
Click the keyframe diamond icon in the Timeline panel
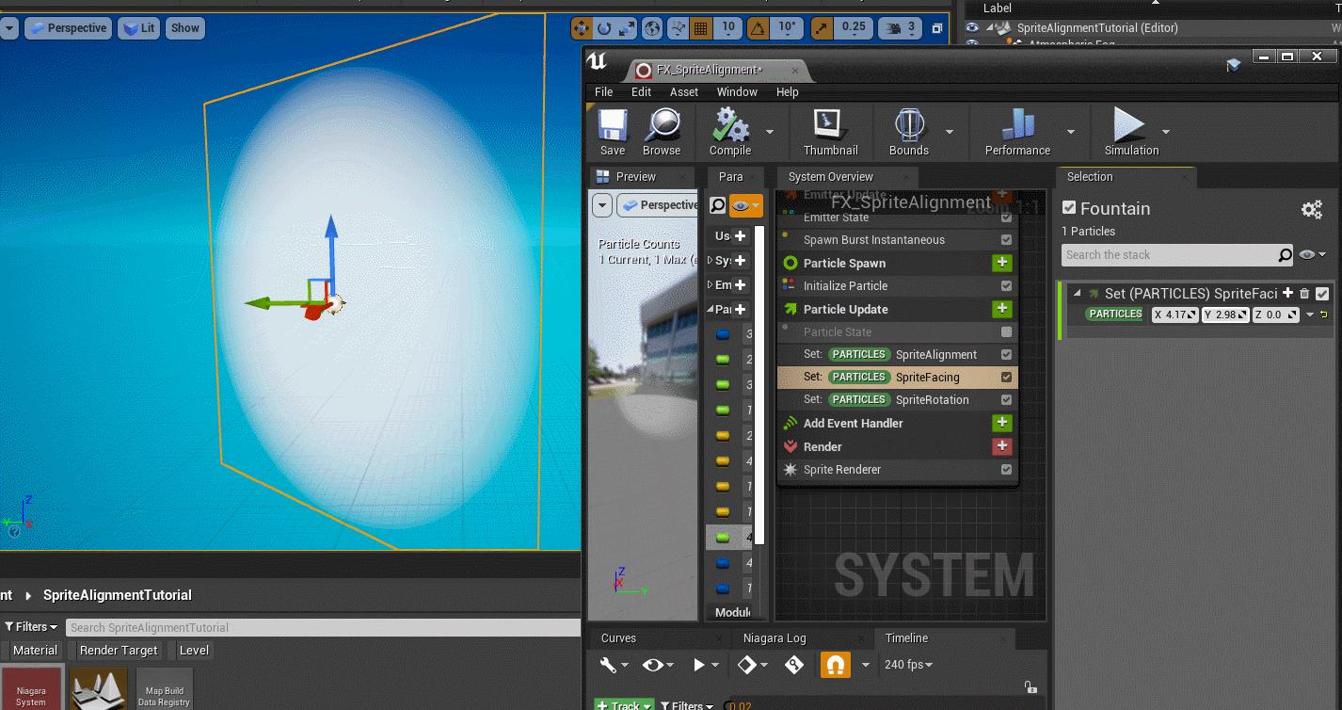[744, 664]
